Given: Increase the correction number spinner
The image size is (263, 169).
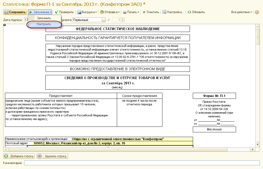Looking at the screenshot, I should (x=123, y=19).
